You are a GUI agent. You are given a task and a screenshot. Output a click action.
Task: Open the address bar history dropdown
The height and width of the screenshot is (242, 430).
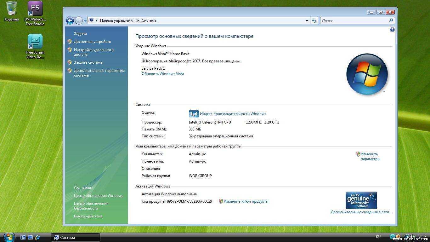[x=307, y=21]
